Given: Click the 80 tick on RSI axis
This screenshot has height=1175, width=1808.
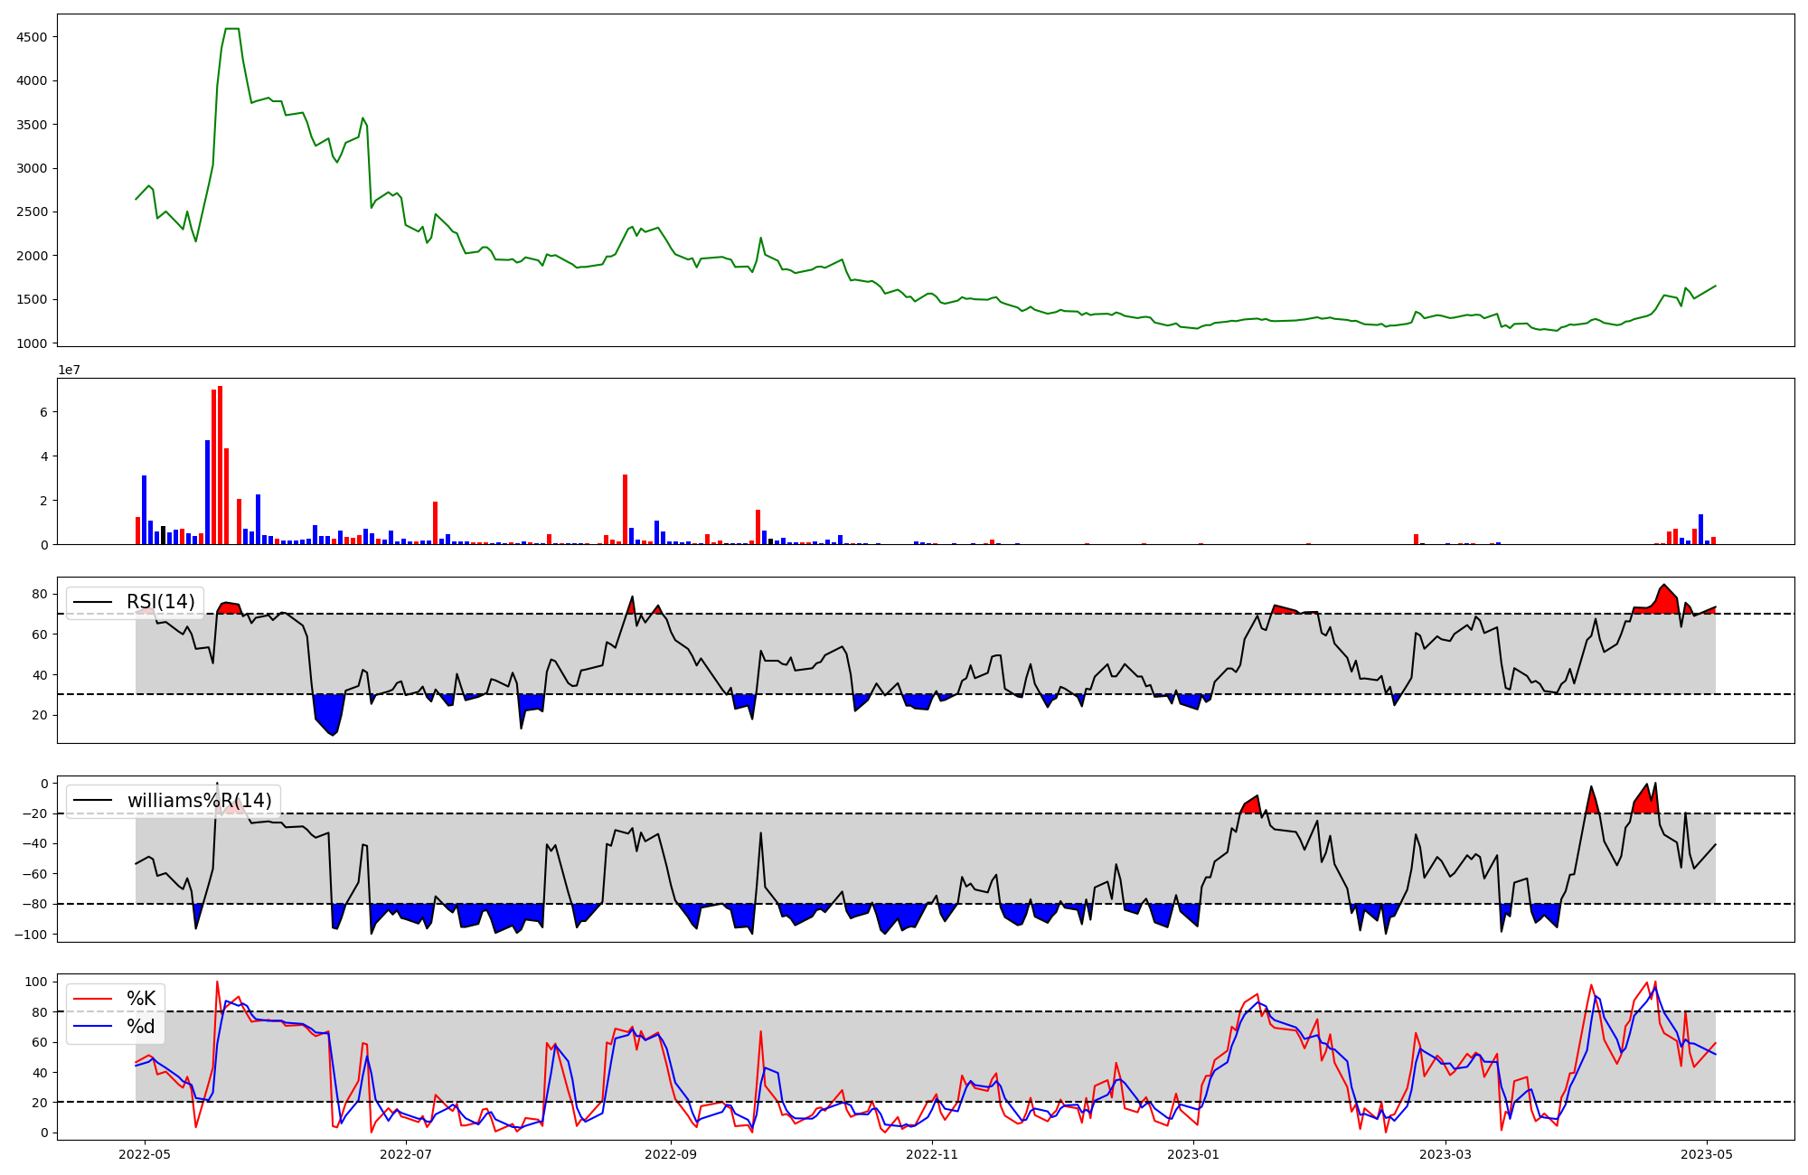Looking at the screenshot, I should click(x=40, y=594).
